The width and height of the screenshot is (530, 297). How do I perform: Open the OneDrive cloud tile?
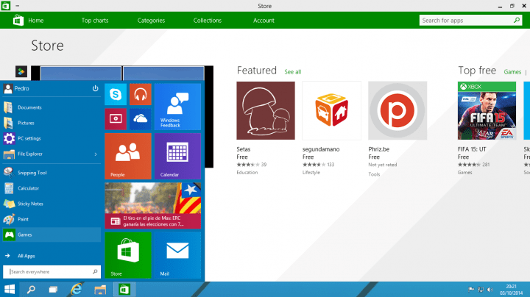(141, 119)
